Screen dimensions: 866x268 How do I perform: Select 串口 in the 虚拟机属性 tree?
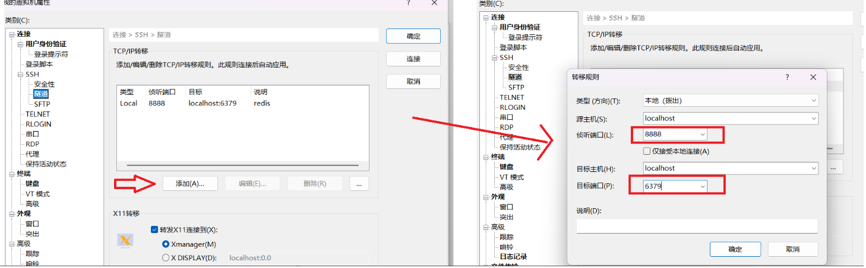(32, 134)
